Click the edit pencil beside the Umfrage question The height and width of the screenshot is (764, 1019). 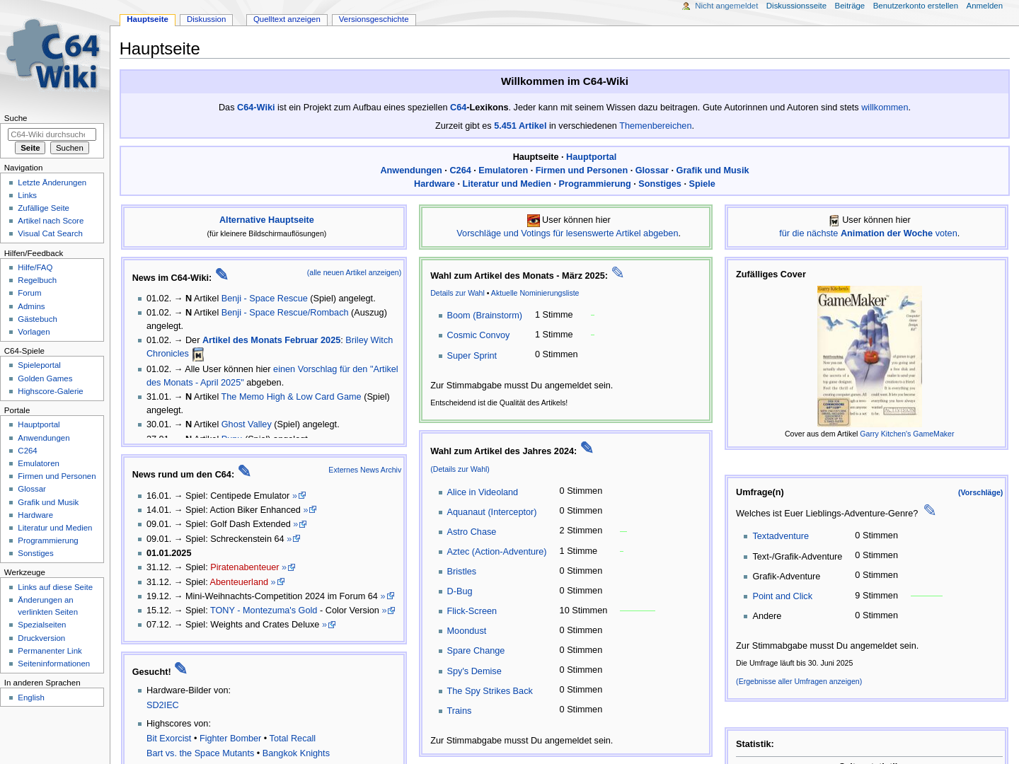point(929,510)
